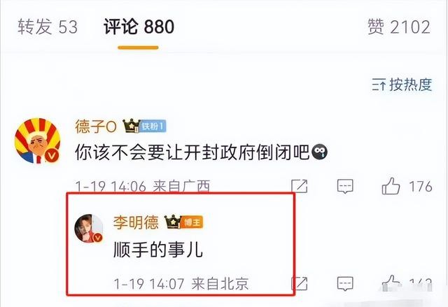Screen dimensions: 448x307
Task: Reply to 李明德's comment via the bubble icon
Action: (x=345, y=283)
